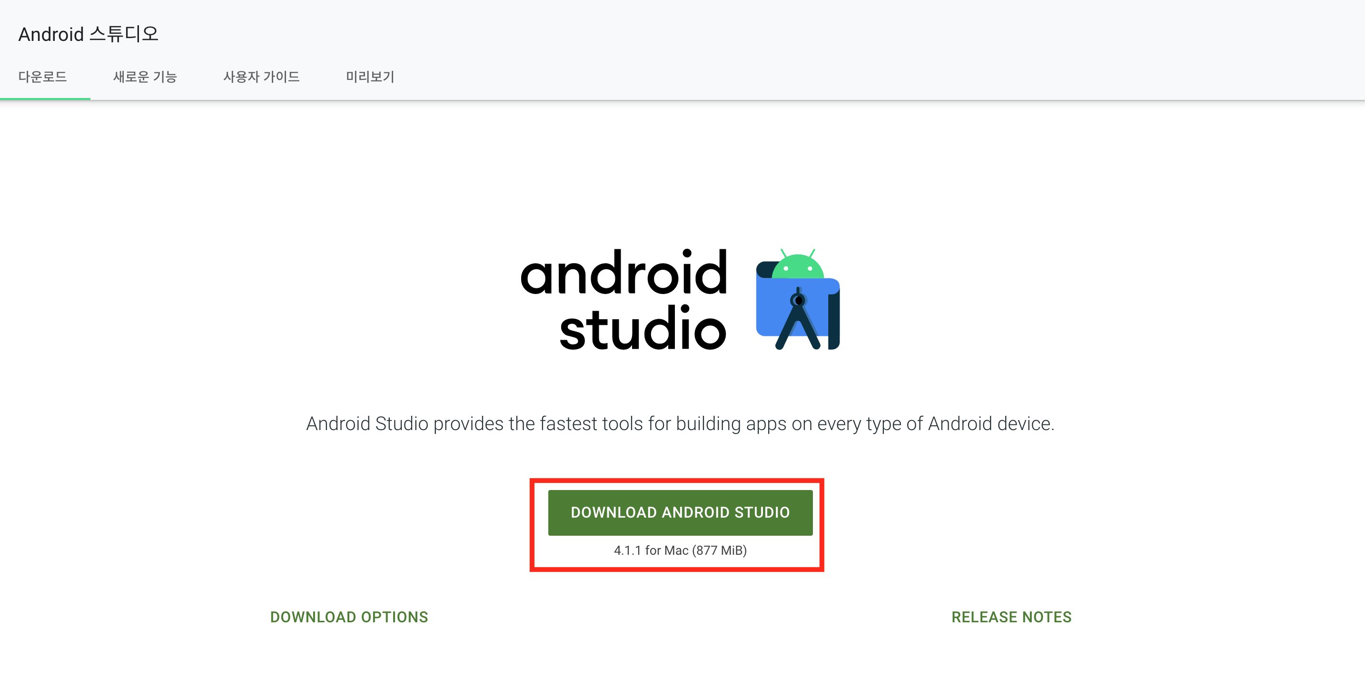
Task: Select the 미리보기 tab
Action: tap(370, 77)
